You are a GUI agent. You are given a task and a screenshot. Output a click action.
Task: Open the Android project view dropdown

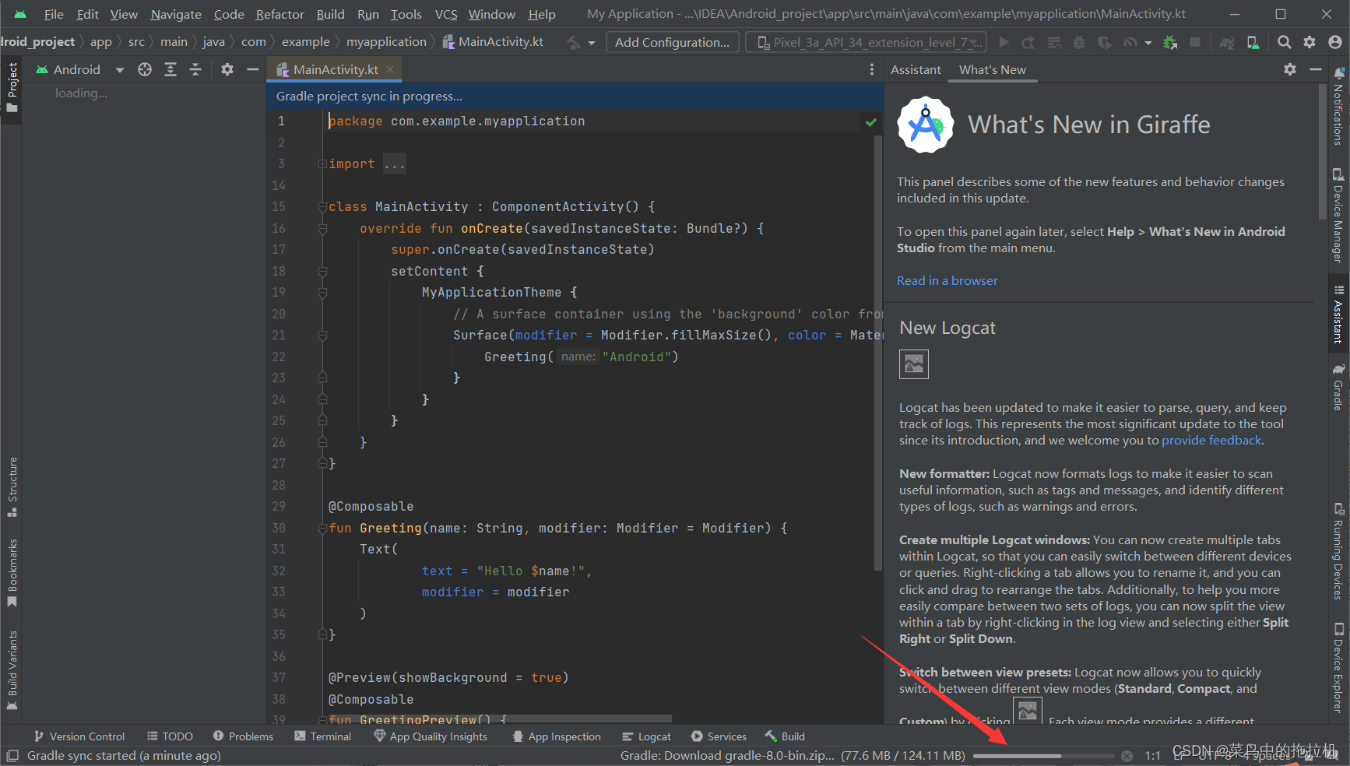pos(79,70)
